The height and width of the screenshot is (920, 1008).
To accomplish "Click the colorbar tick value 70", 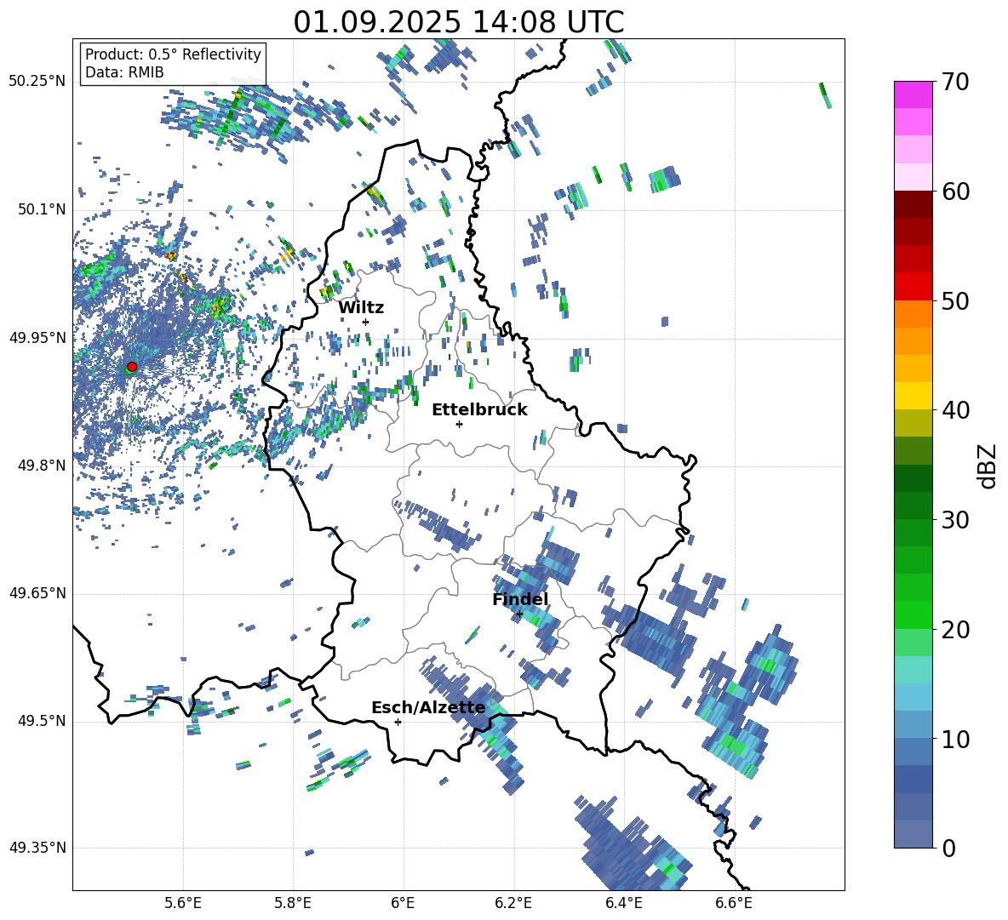I will point(955,82).
